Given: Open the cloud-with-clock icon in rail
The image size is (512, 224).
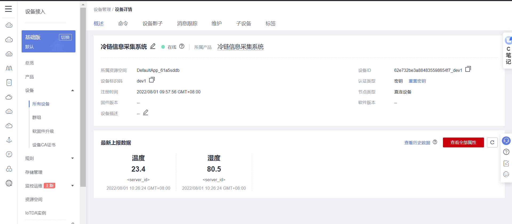Looking at the screenshot, I should (x=9, y=126).
